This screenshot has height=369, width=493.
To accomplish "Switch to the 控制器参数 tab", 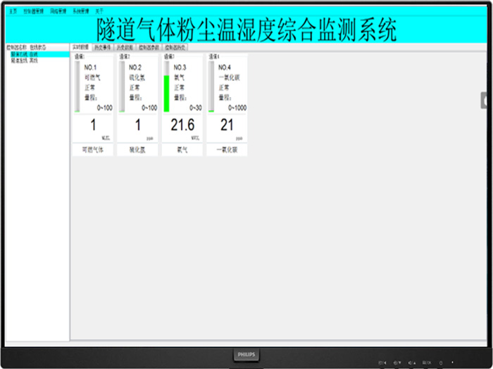I will (148, 47).
